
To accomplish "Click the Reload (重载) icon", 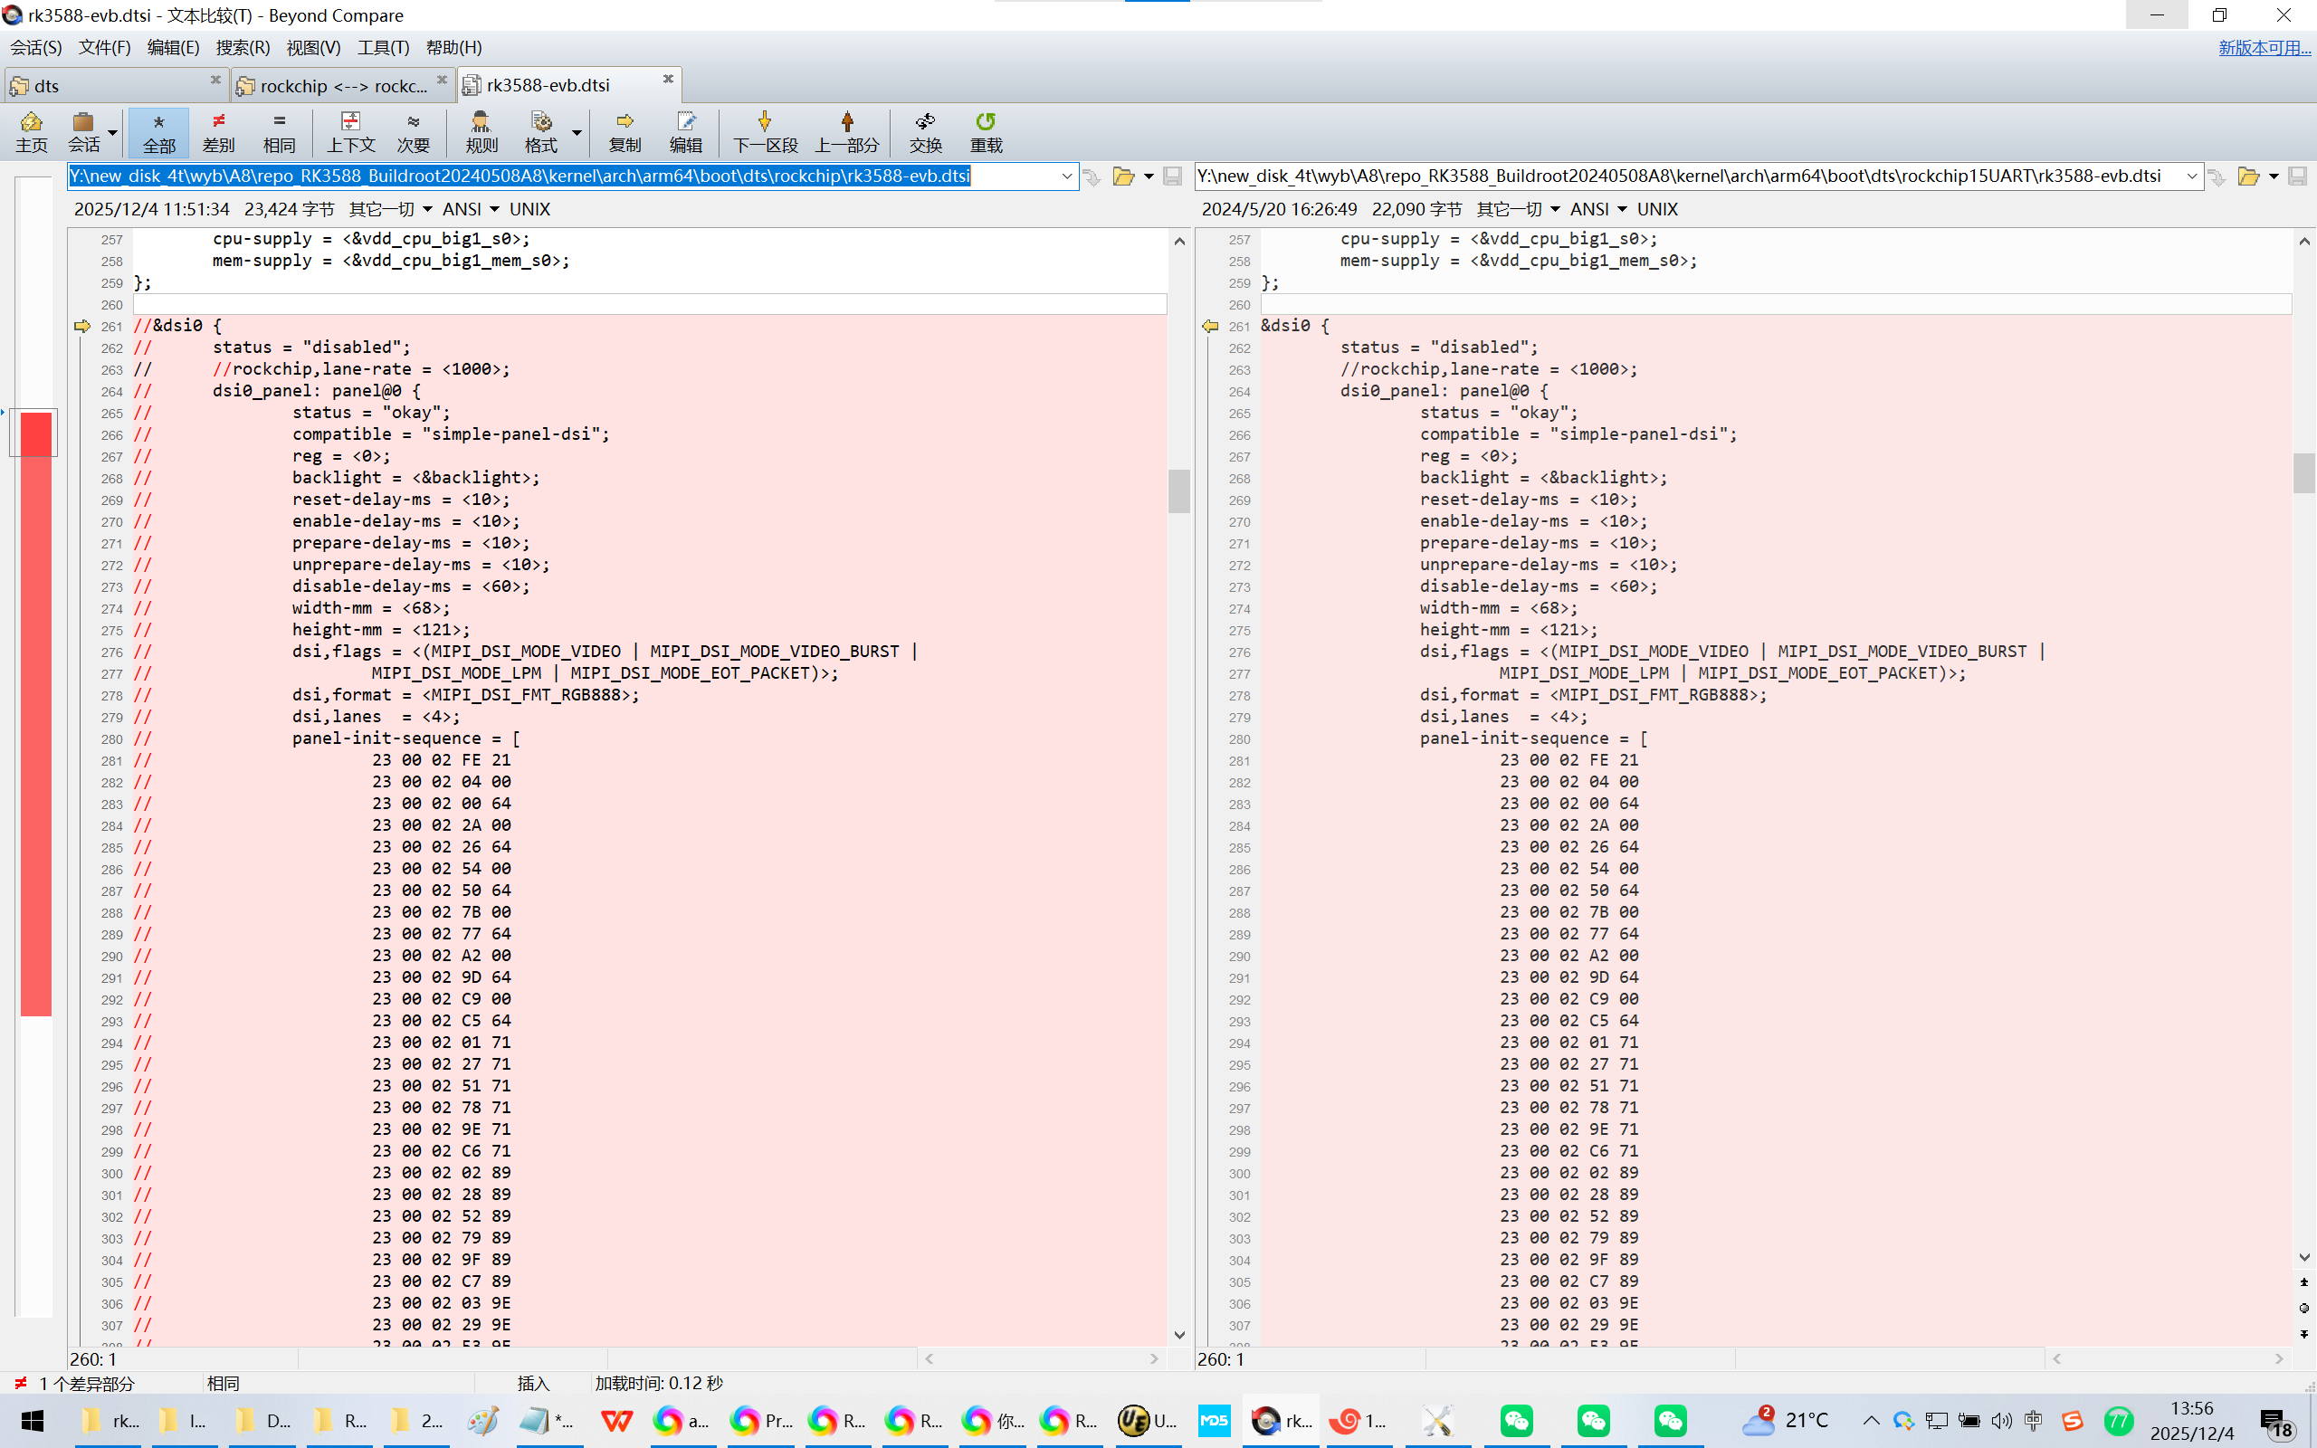I will (986, 131).
